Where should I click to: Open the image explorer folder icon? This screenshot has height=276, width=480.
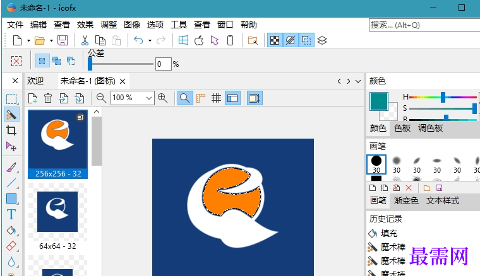tap(253, 40)
